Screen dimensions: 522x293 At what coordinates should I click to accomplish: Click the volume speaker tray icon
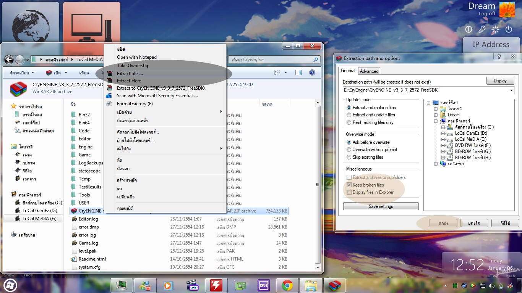point(492,285)
